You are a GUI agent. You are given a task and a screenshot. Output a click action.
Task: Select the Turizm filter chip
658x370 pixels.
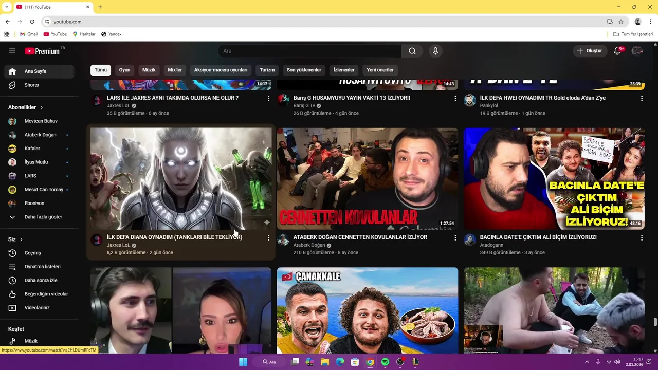click(x=267, y=70)
